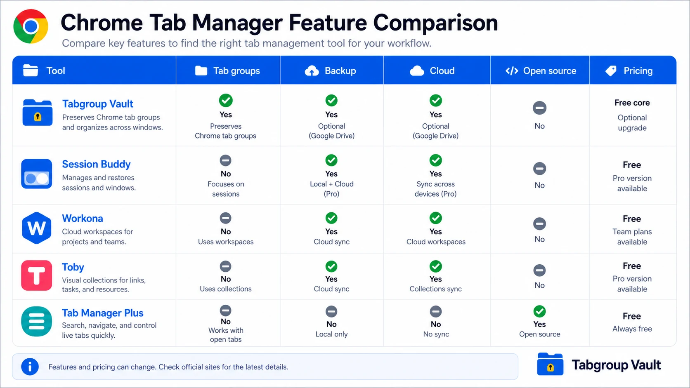Click the 'Features and pricing can change' note

tap(168, 367)
